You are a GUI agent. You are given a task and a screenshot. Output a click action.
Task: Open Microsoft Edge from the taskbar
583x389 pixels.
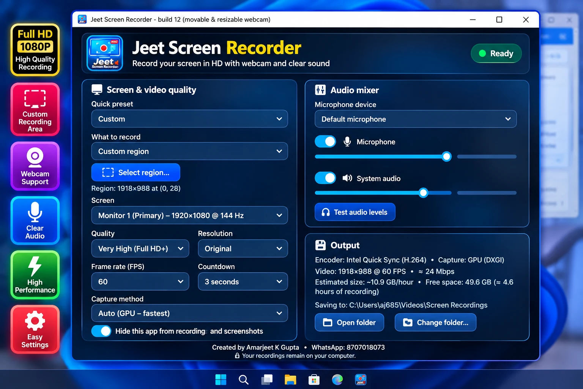(x=337, y=380)
